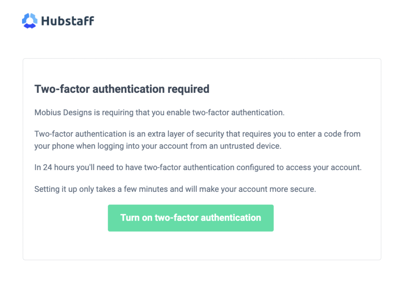Screen dimensions: 404x285
Task: Click the Hubstaff wordmark text
Action: 68,21
